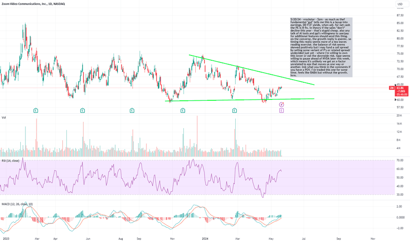
Task: Click the 12M volume axis label
Action: 399,132
